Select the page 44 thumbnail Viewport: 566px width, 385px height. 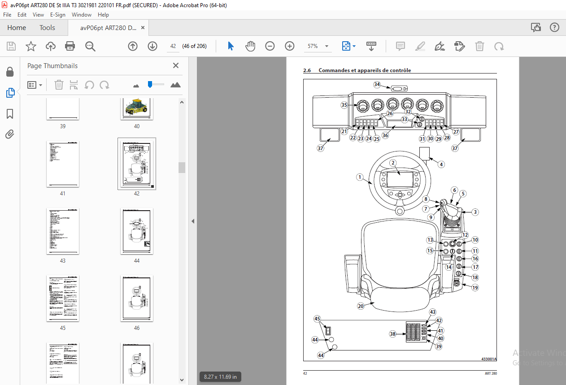pos(137,231)
